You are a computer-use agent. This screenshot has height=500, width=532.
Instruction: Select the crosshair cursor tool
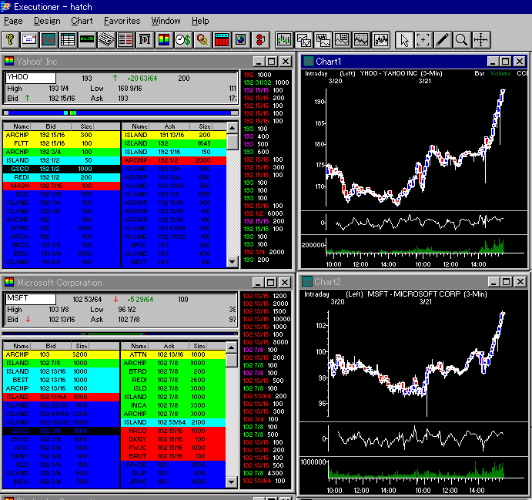point(480,40)
